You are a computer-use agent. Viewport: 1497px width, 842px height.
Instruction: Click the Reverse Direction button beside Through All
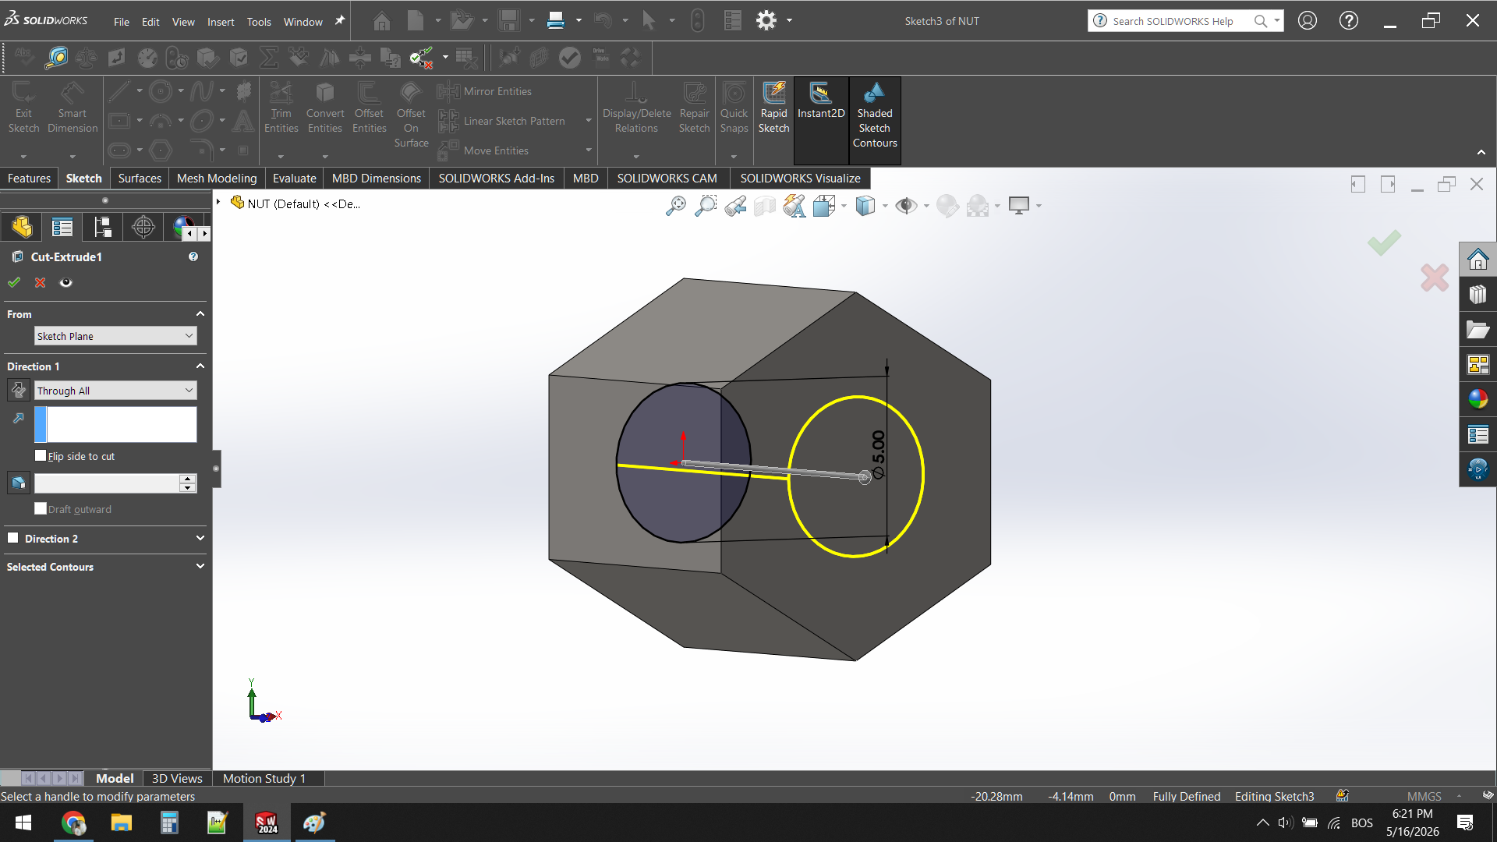pyautogui.click(x=19, y=390)
